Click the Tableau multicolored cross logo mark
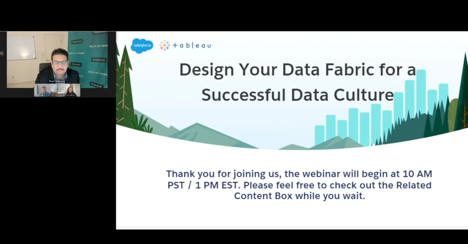Viewport: 468px width, 244px height. click(165, 46)
